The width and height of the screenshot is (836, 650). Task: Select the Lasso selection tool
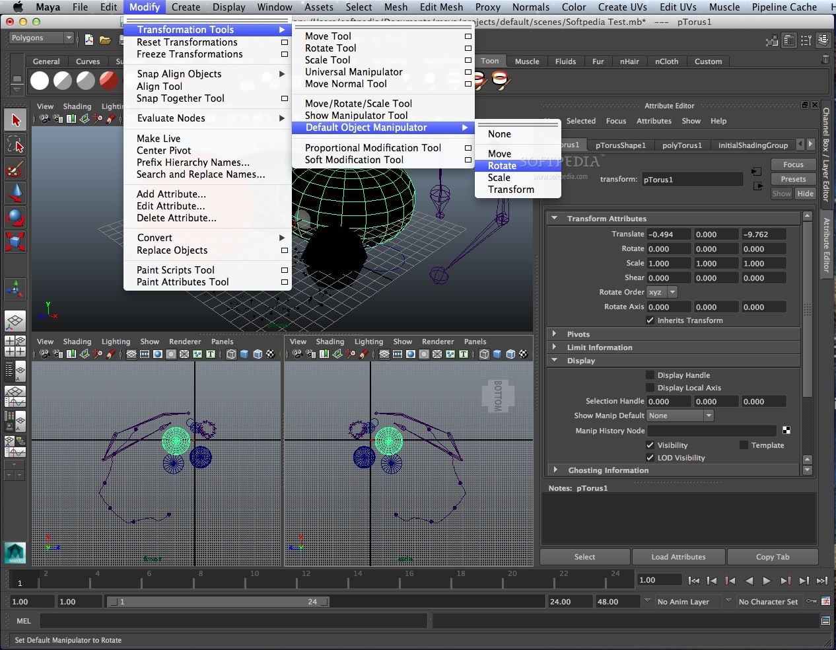tap(15, 144)
